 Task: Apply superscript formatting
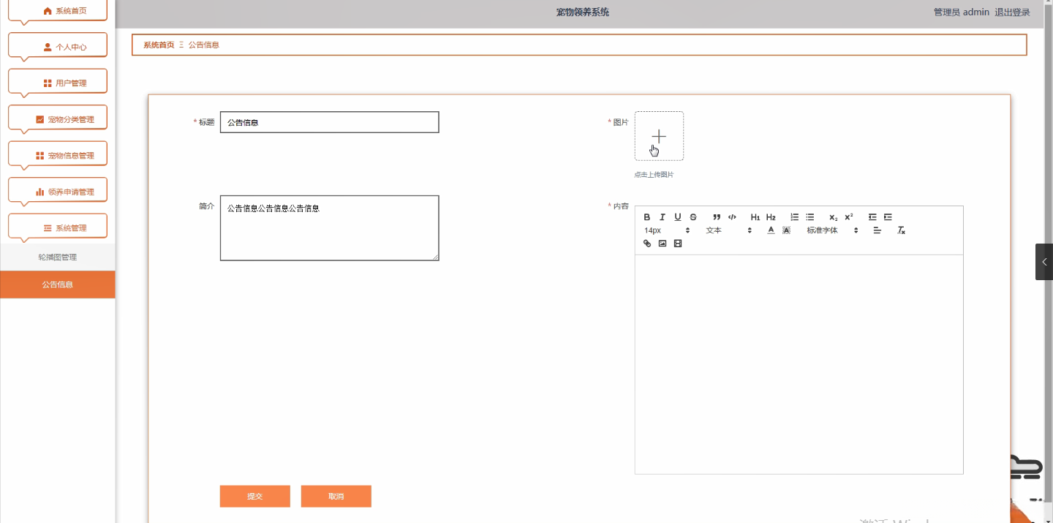point(849,217)
